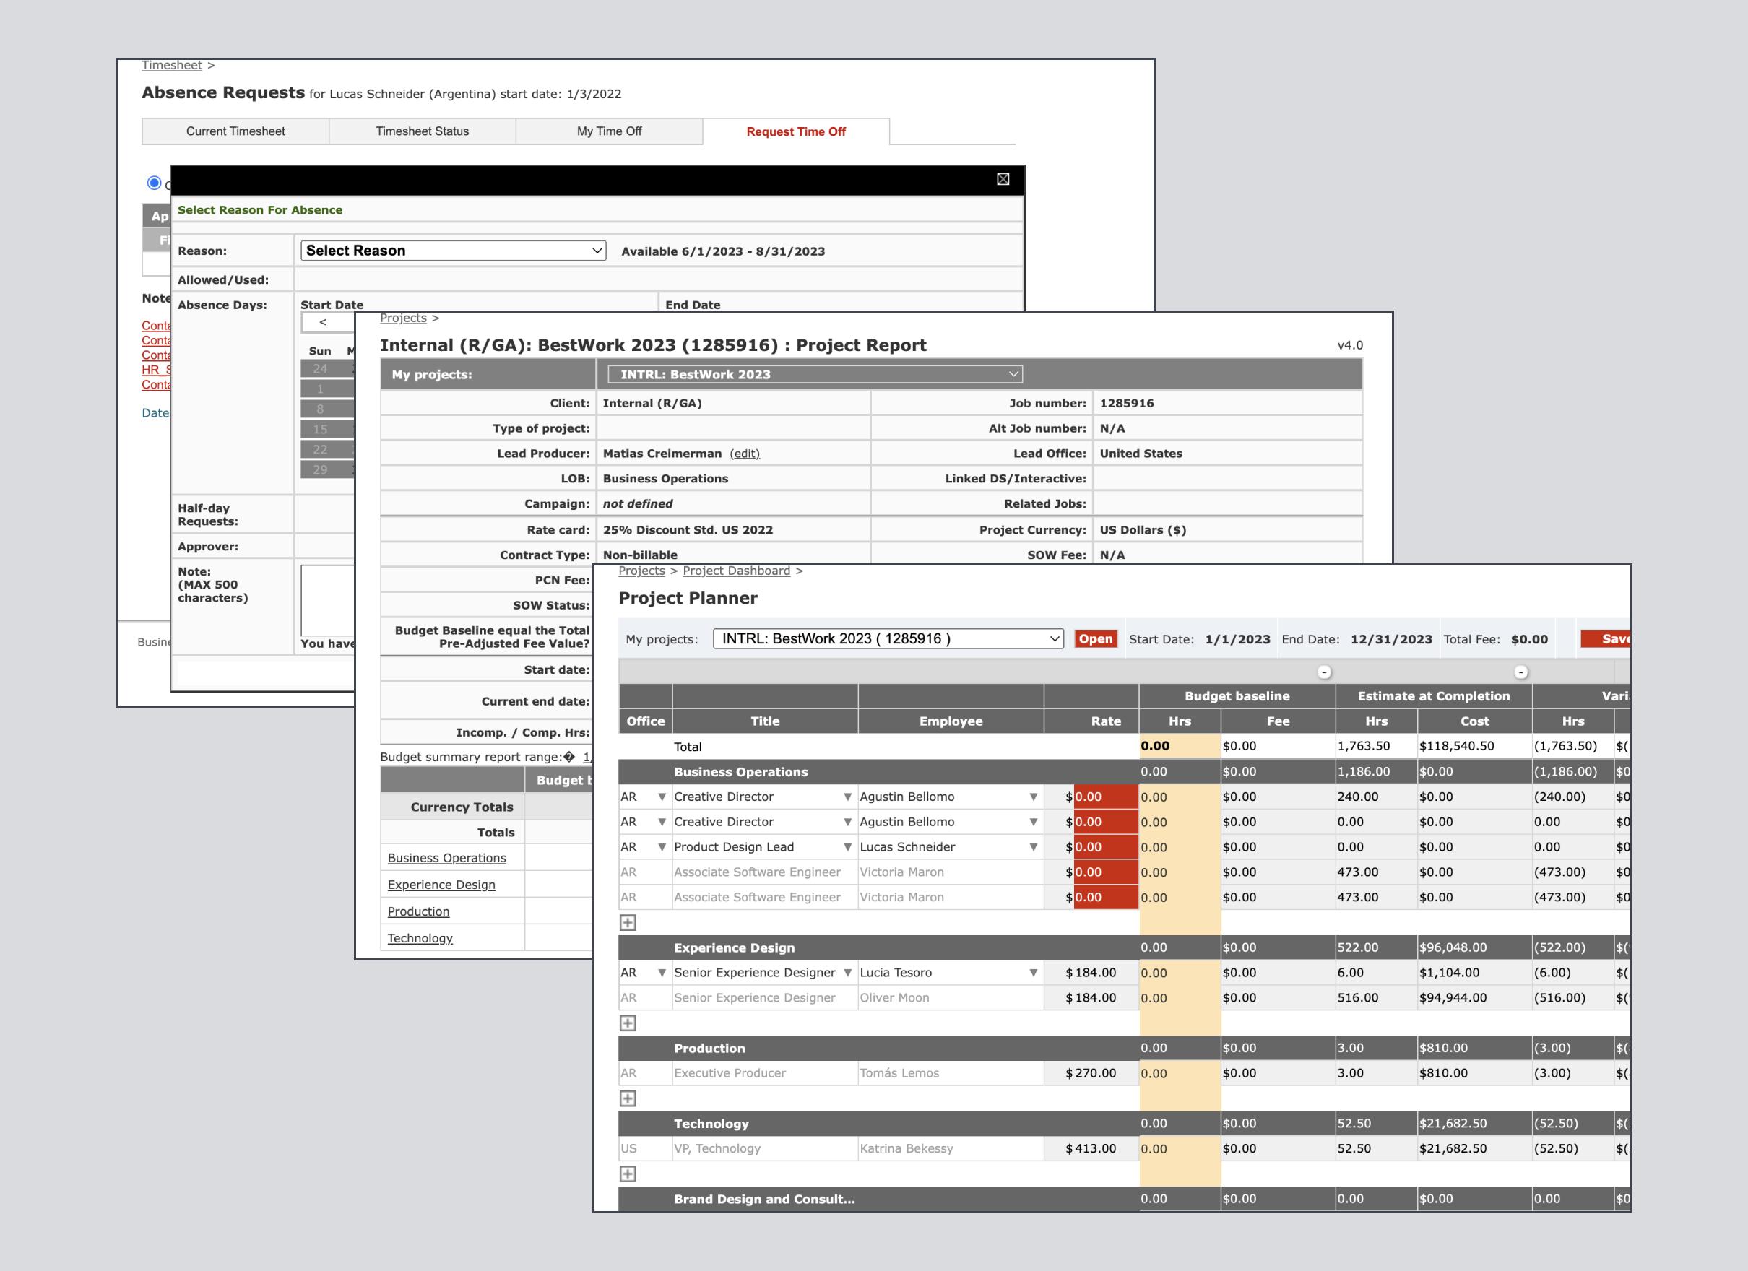The width and height of the screenshot is (1748, 1271).
Task: Open the My Time Off tab
Action: [x=609, y=131]
